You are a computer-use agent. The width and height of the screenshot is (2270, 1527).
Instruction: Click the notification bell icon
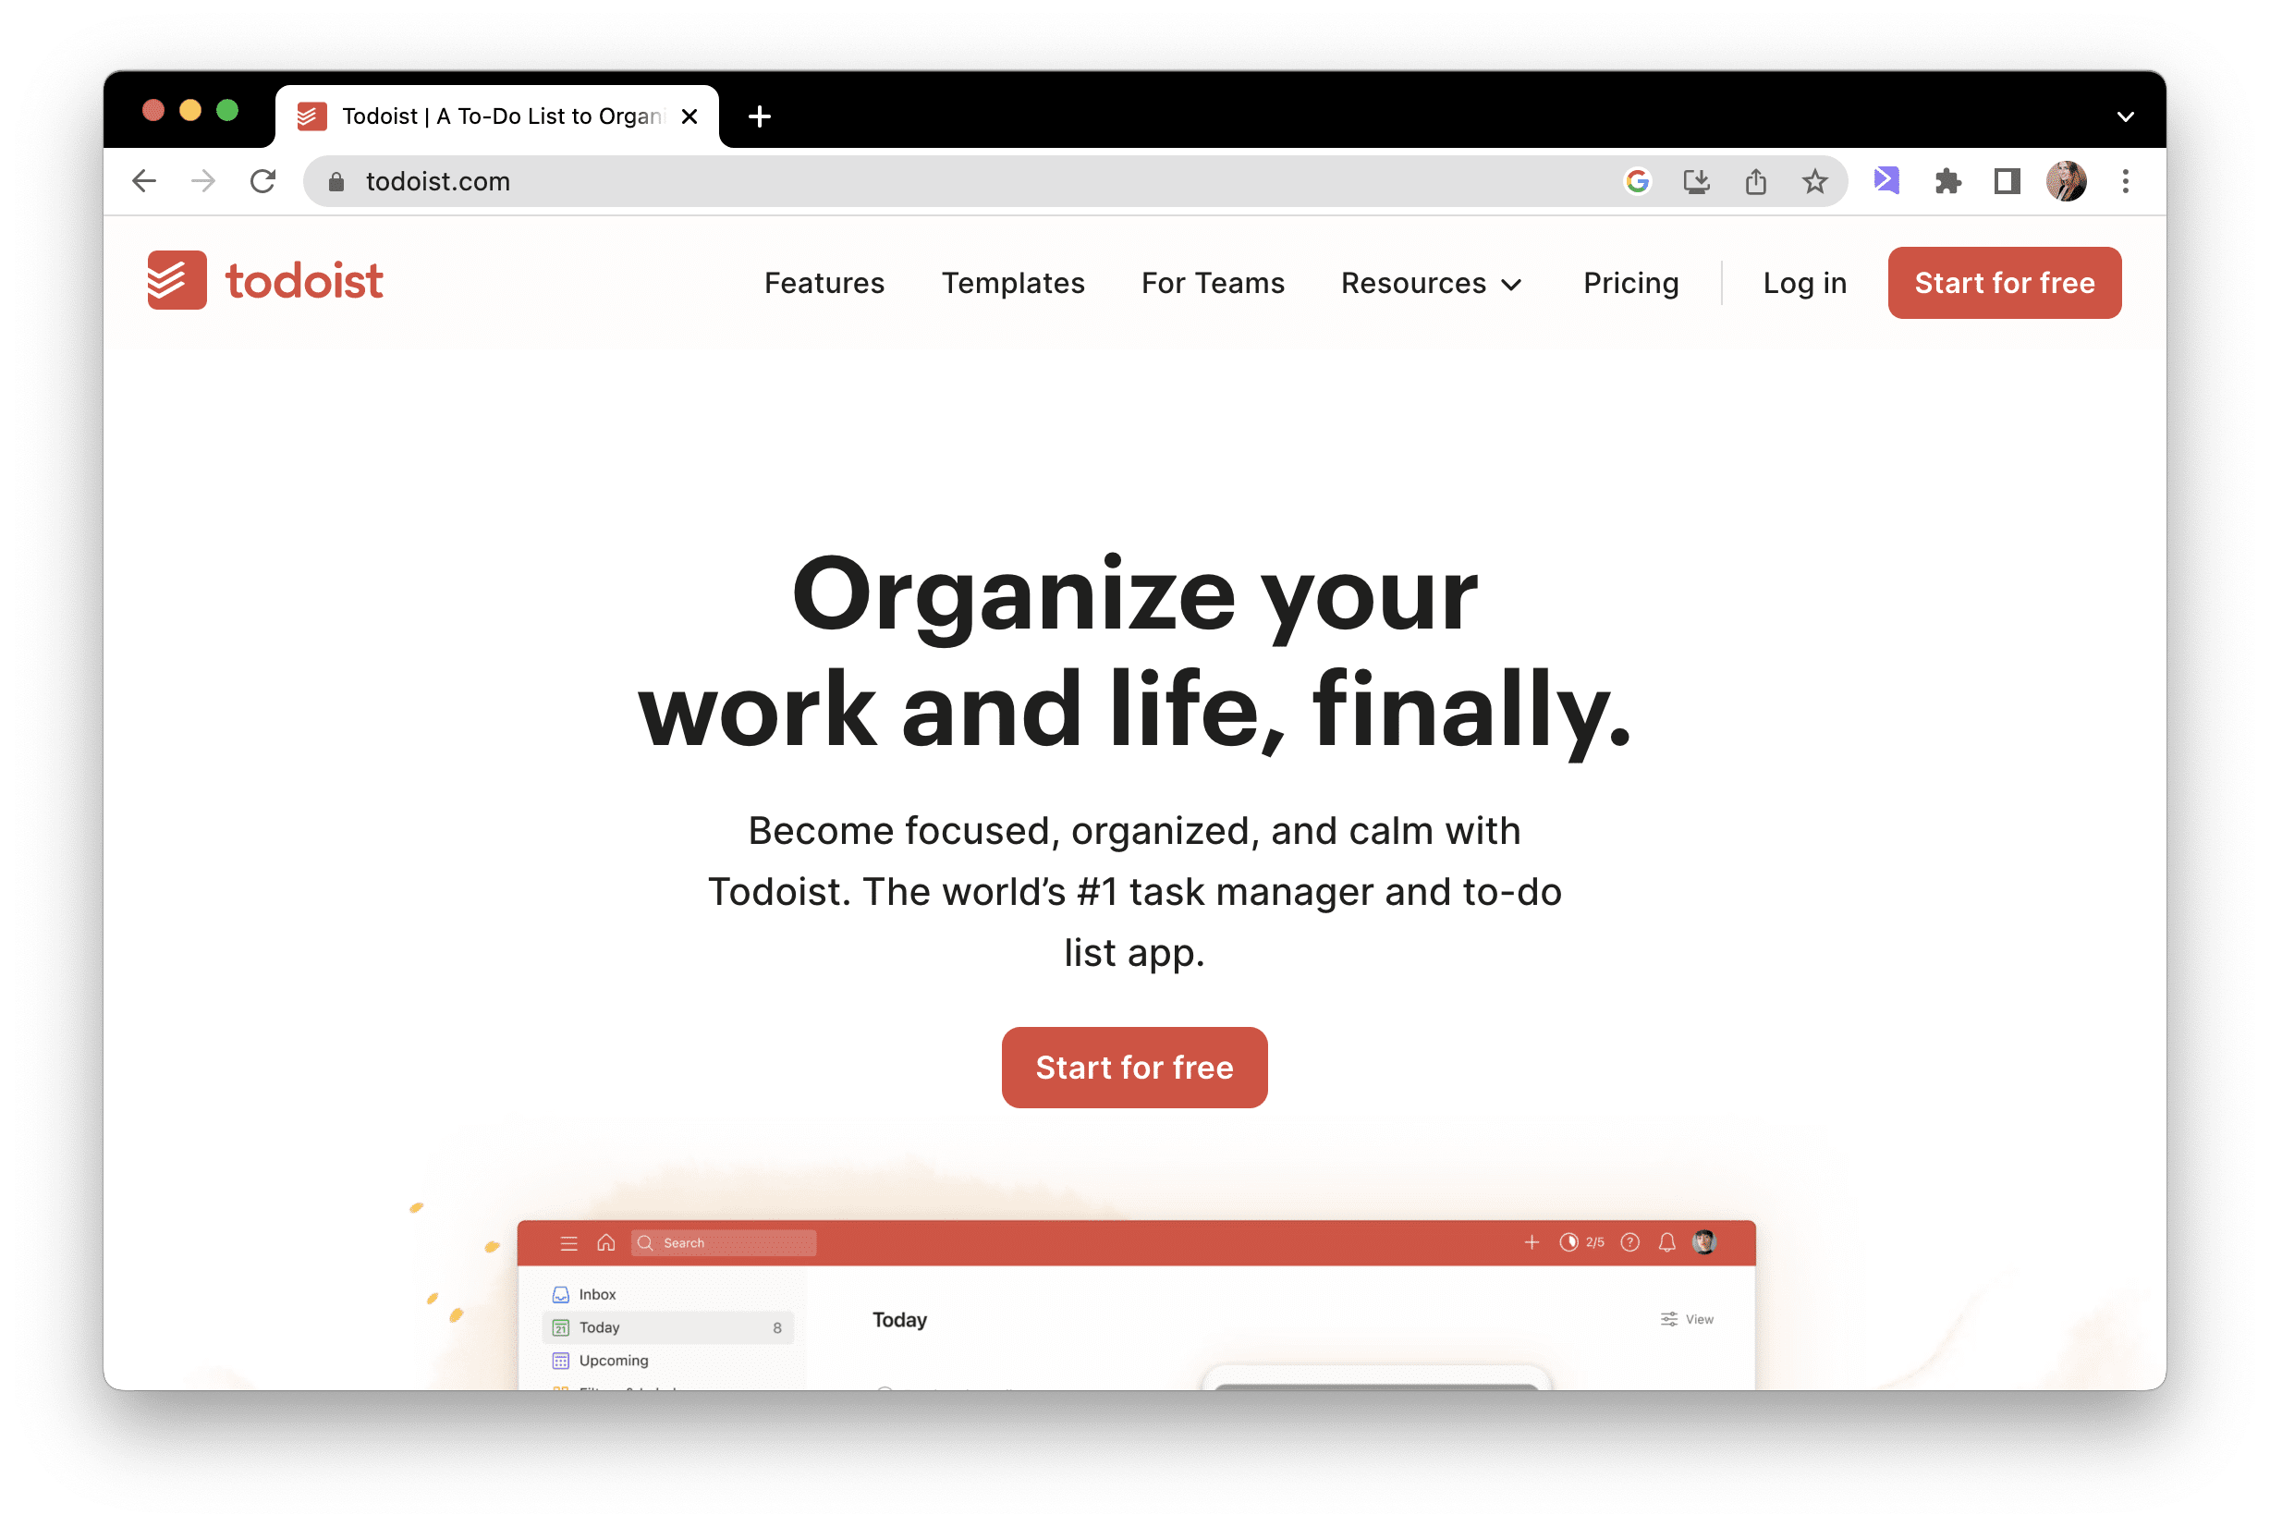click(x=1660, y=1246)
